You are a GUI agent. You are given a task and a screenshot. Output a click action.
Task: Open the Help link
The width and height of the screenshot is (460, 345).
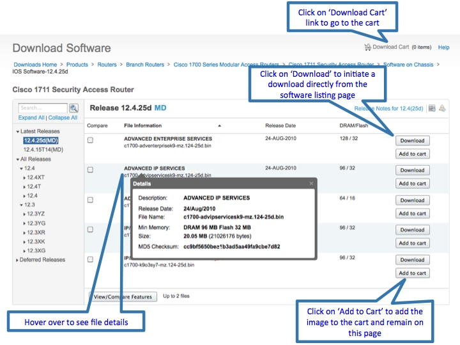pos(443,47)
